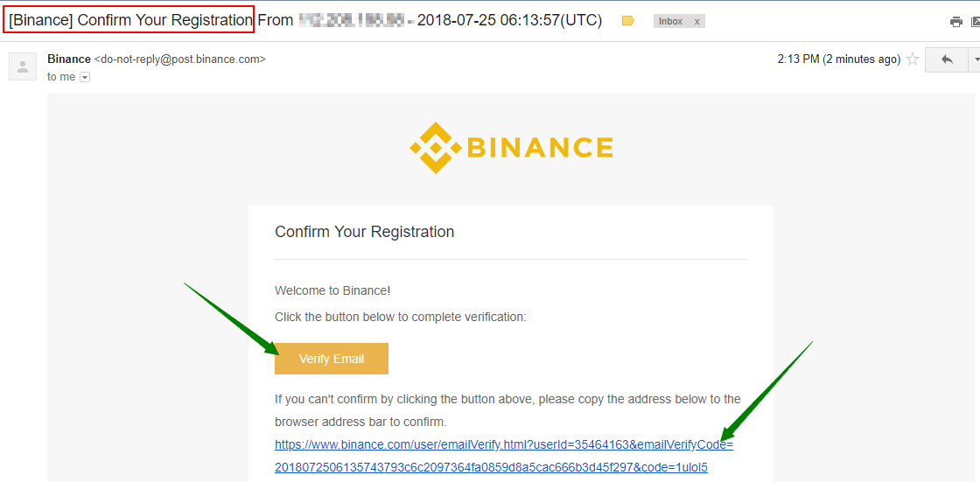Click the Verify Email button

tap(332, 359)
